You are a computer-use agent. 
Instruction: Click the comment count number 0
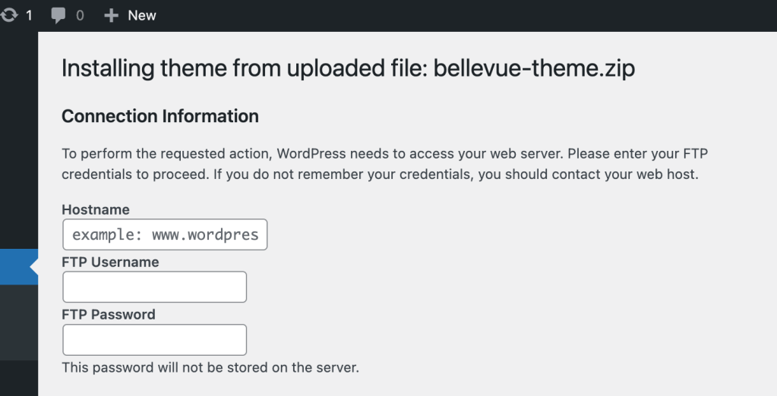tap(80, 16)
